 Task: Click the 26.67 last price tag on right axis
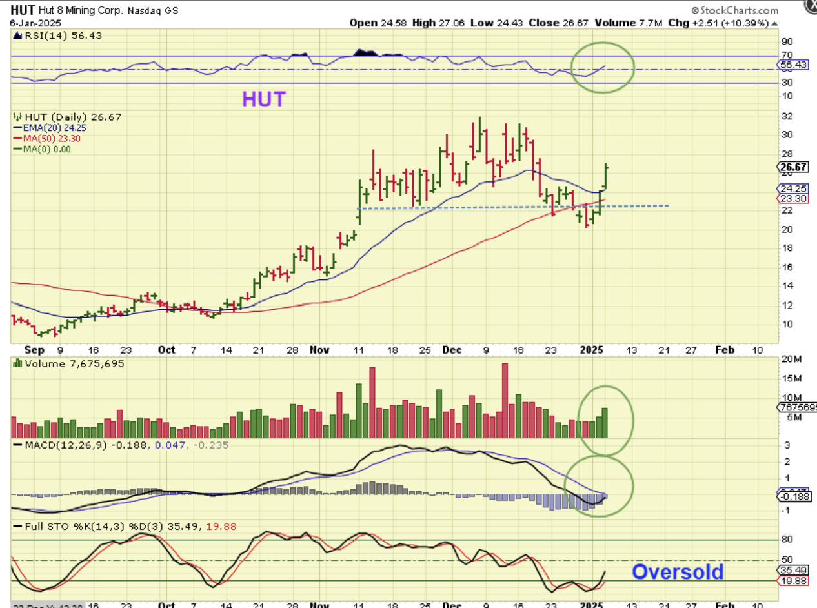pos(792,167)
